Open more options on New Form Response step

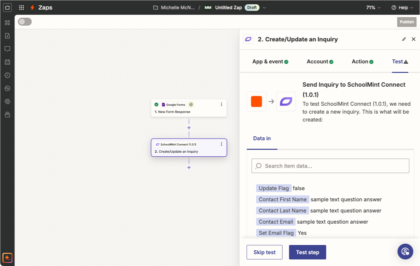pos(221,104)
